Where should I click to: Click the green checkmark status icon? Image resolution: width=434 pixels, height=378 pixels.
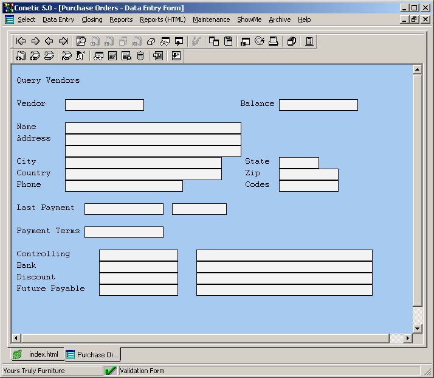111,371
